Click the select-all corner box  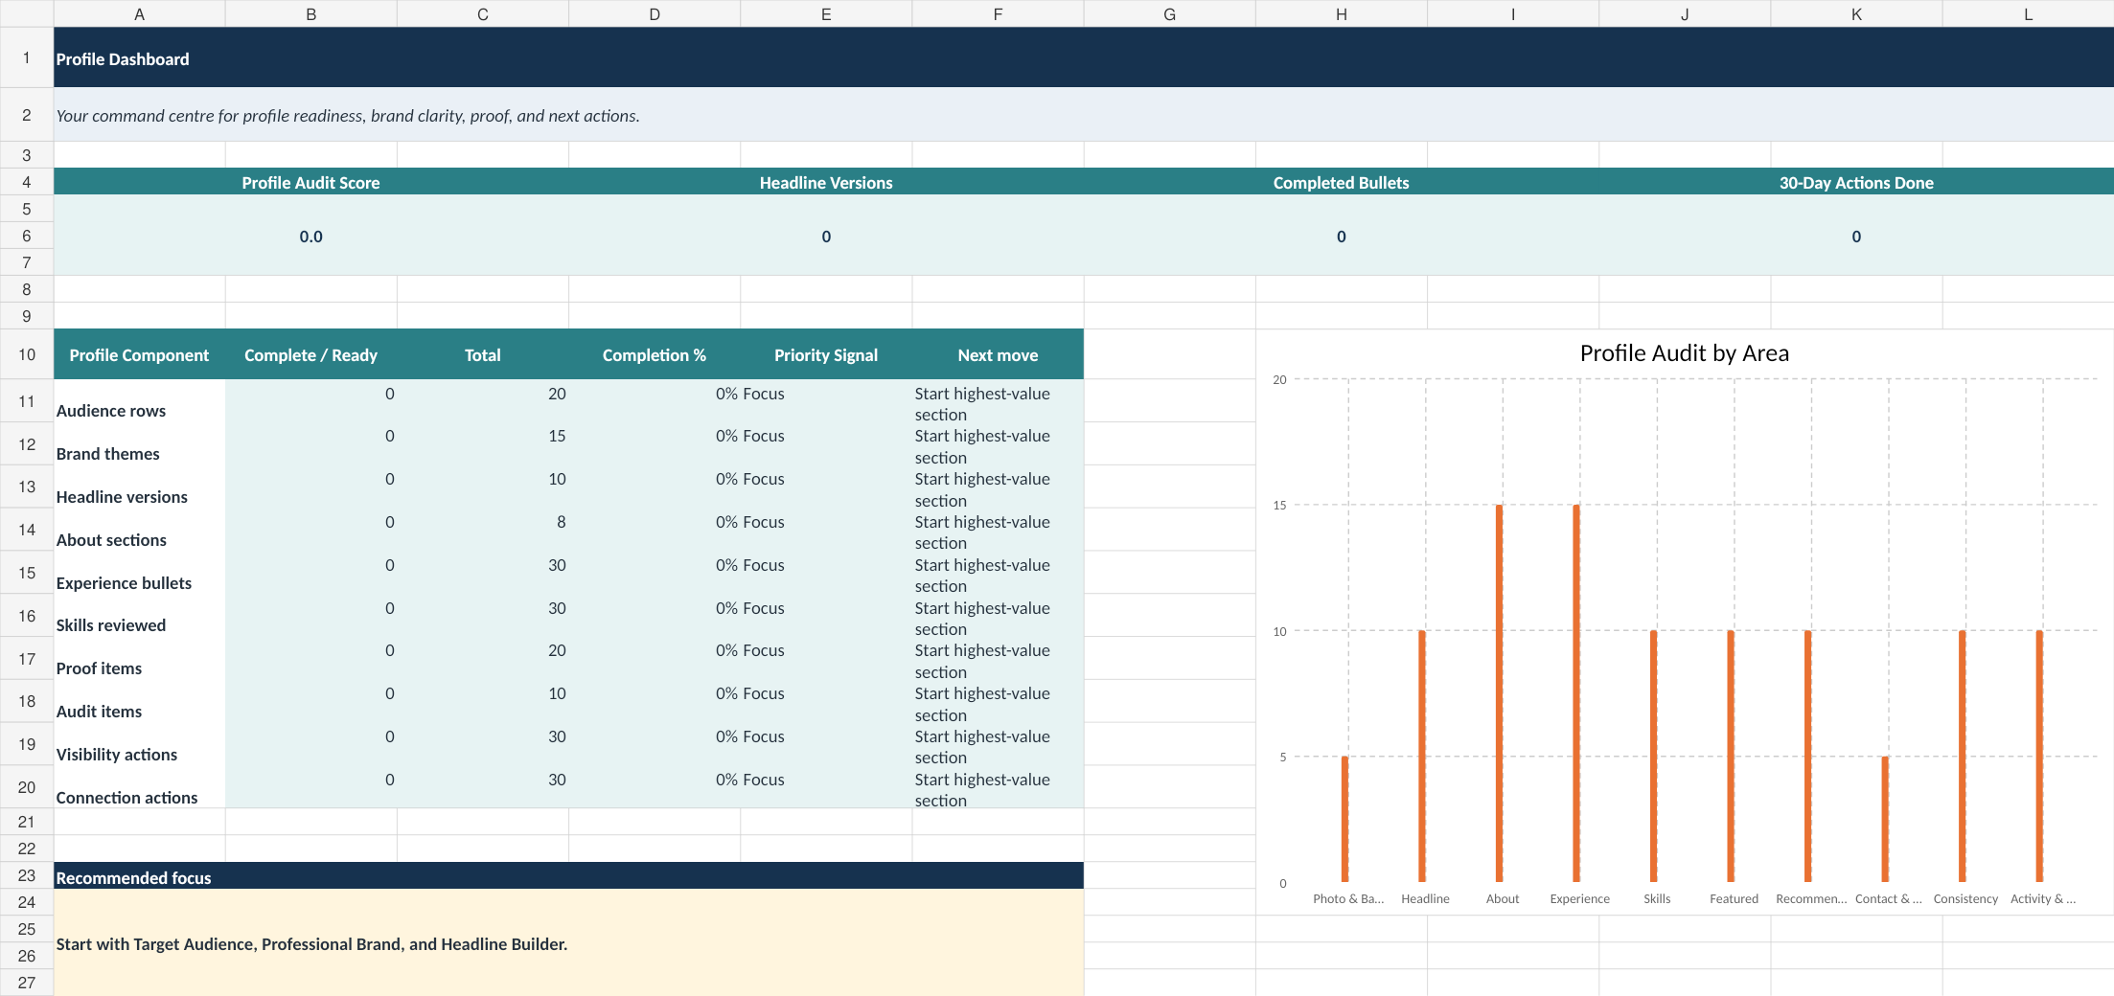pos(27,13)
